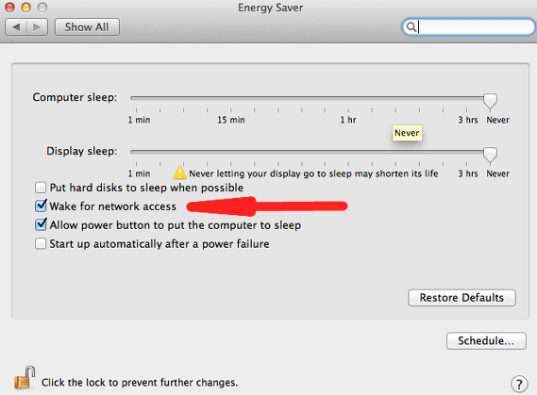Show All preferences panes
This screenshot has width=537, height=395.
click(87, 27)
